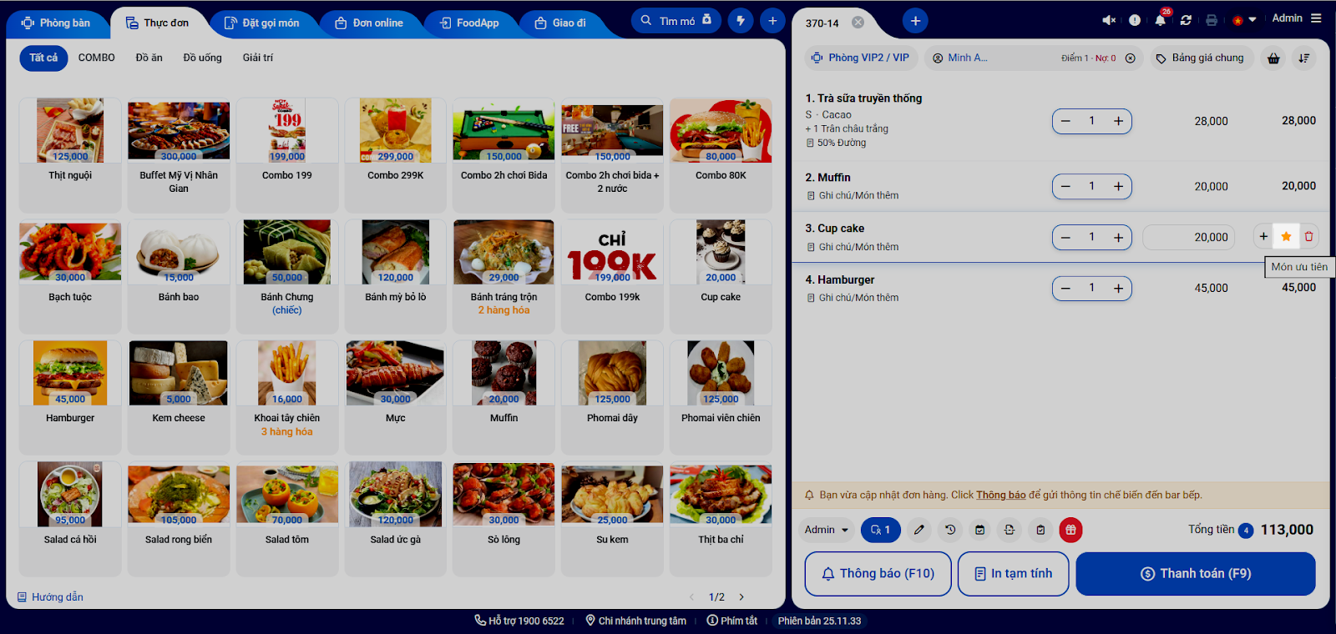The height and width of the screenshot is (634, 1336).
Task: Click the sort order icon
Action: pyautogui.click(x=1303, y=58)
